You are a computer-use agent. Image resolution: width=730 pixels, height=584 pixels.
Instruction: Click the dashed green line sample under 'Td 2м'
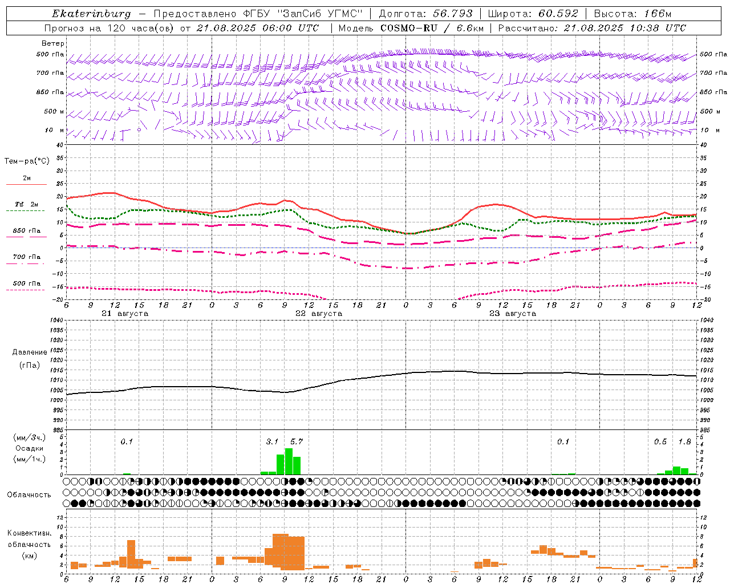click(x=26, y=210)
